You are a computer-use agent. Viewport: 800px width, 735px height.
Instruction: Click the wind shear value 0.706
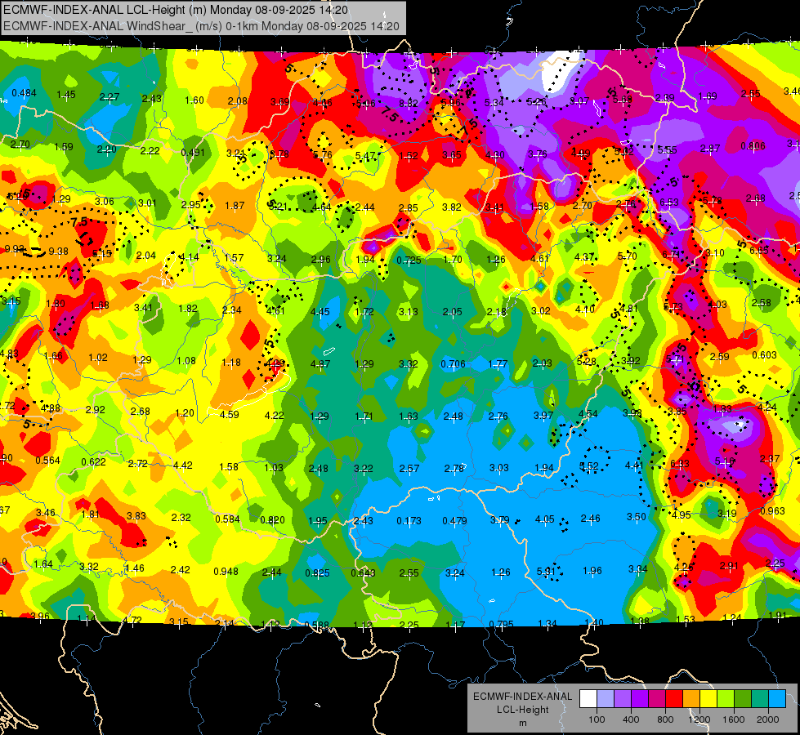click(453, 364)
